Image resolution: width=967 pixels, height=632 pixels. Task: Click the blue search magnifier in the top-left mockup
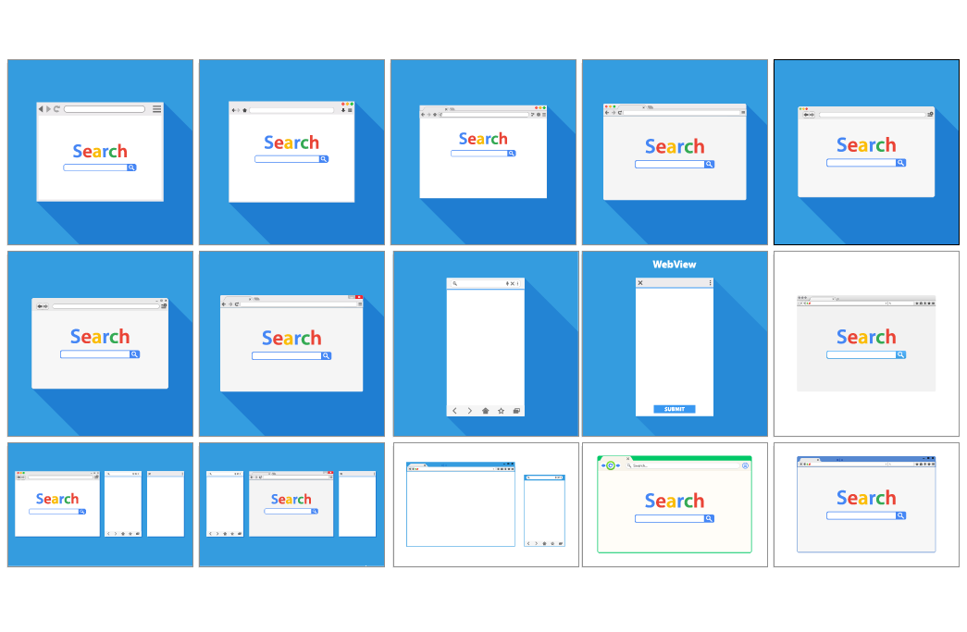tap(131, 167)
